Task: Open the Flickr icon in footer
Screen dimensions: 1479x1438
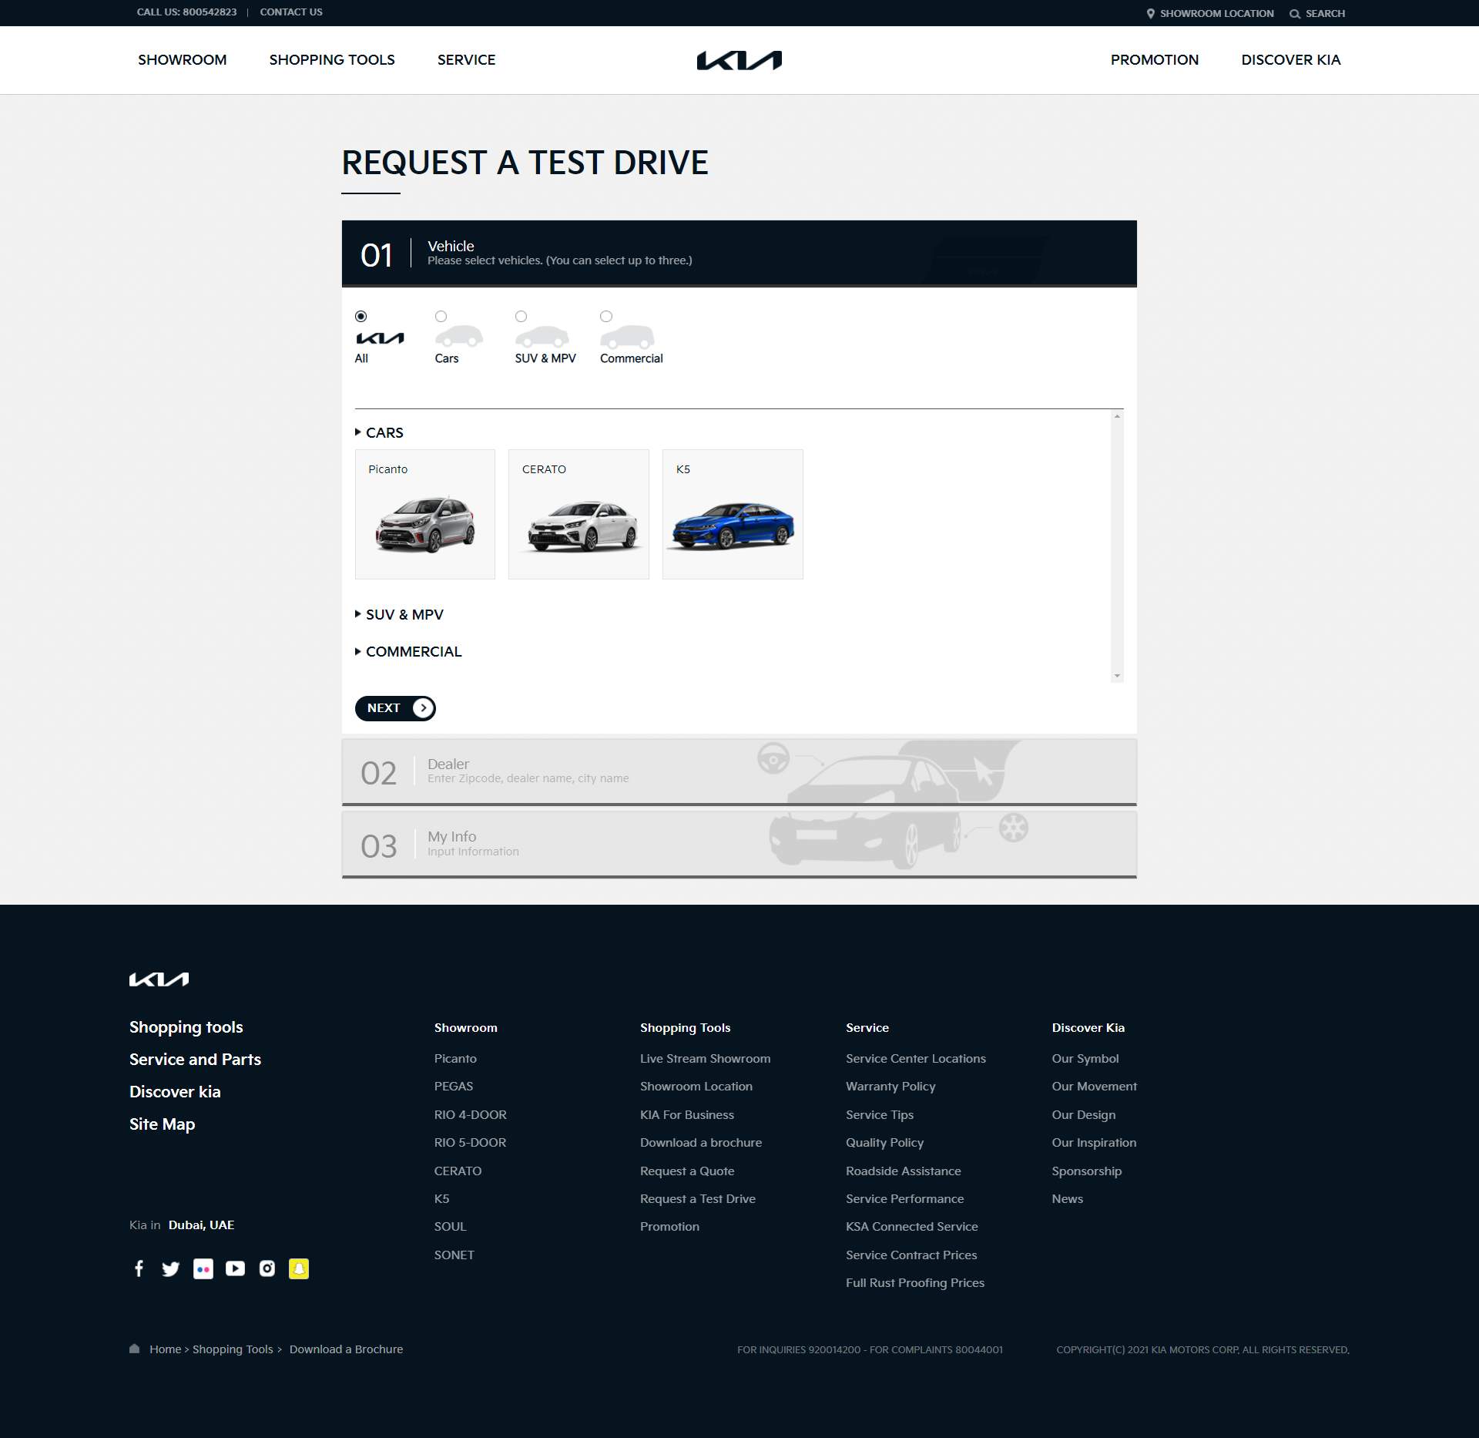Action: [x=203, y=1268]
